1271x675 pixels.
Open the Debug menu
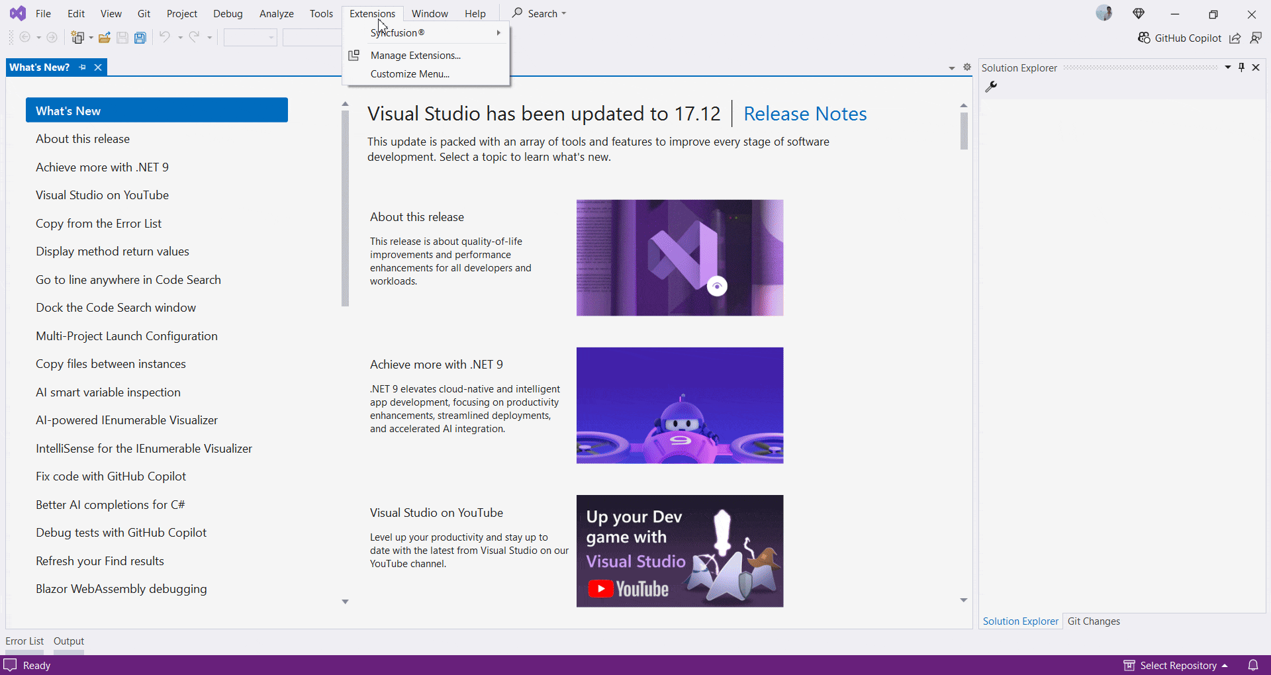pyautogui.click(x=228, y=13)
